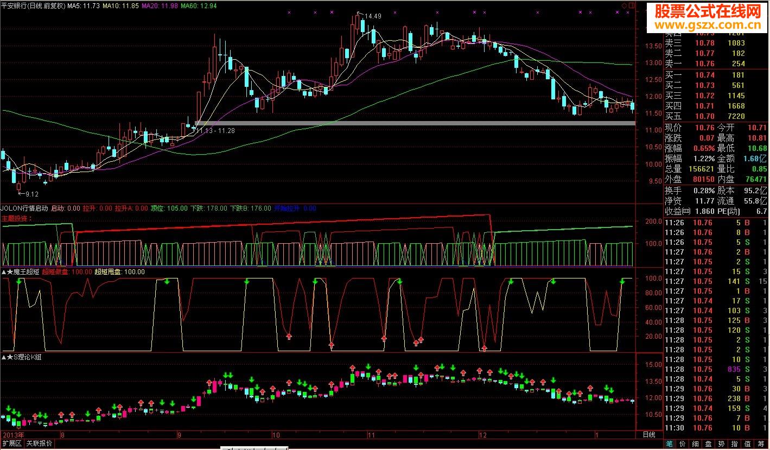This screenshot has width=770, height=450.
Task: Collapse the S理论K组 indicator panel triangle
Action: coord(4,357)
